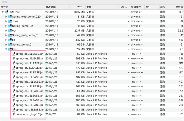Sort by the 大小 column header

coord(78,7)
